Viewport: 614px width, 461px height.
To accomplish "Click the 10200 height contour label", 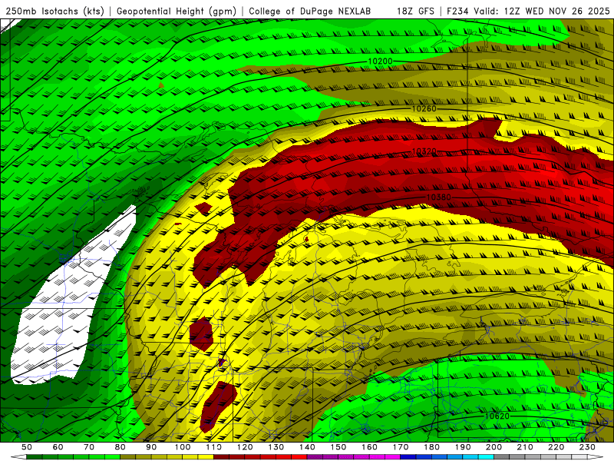I will coord(380,61).
